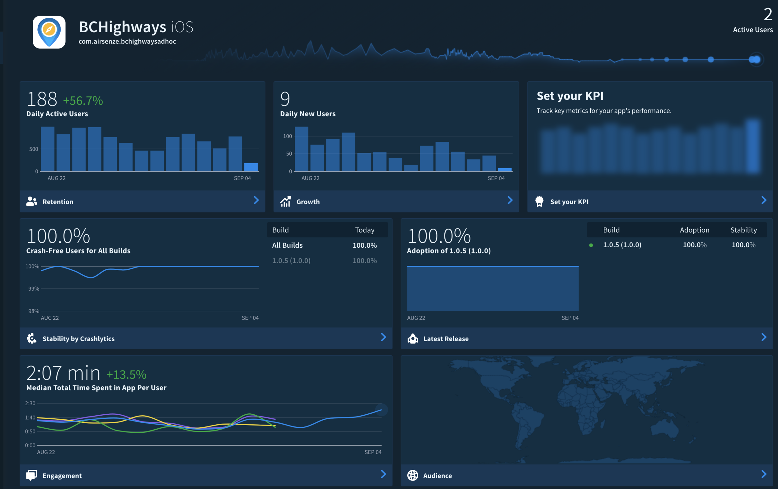The width and height of the screenshot is (778, 489).
Task: Click the endpoint marker on engagement line chart
Action: [x=381, y=410]
